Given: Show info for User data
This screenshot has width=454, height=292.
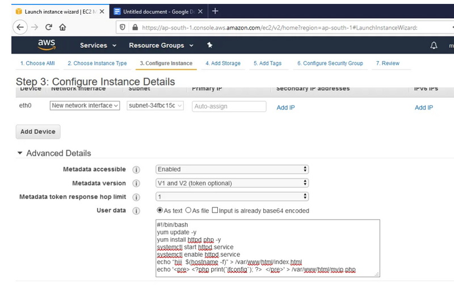Looking at the screenshot, I should pos(136,211).
